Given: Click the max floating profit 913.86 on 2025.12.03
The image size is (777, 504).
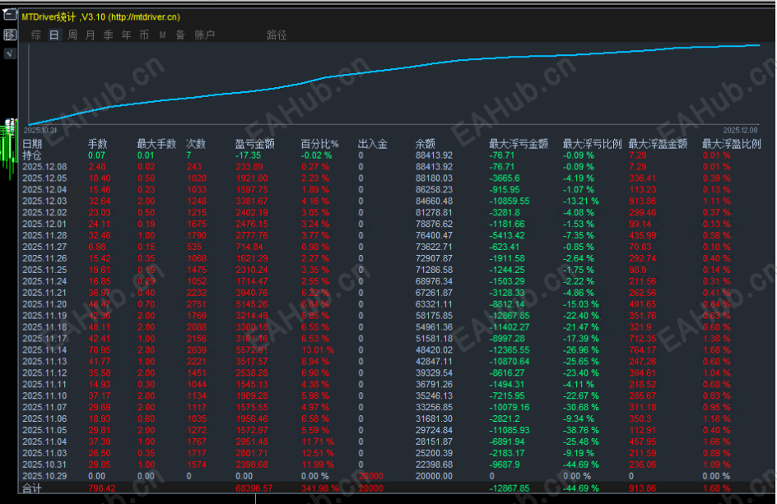Looking at the screenshot, I should 643,201.
